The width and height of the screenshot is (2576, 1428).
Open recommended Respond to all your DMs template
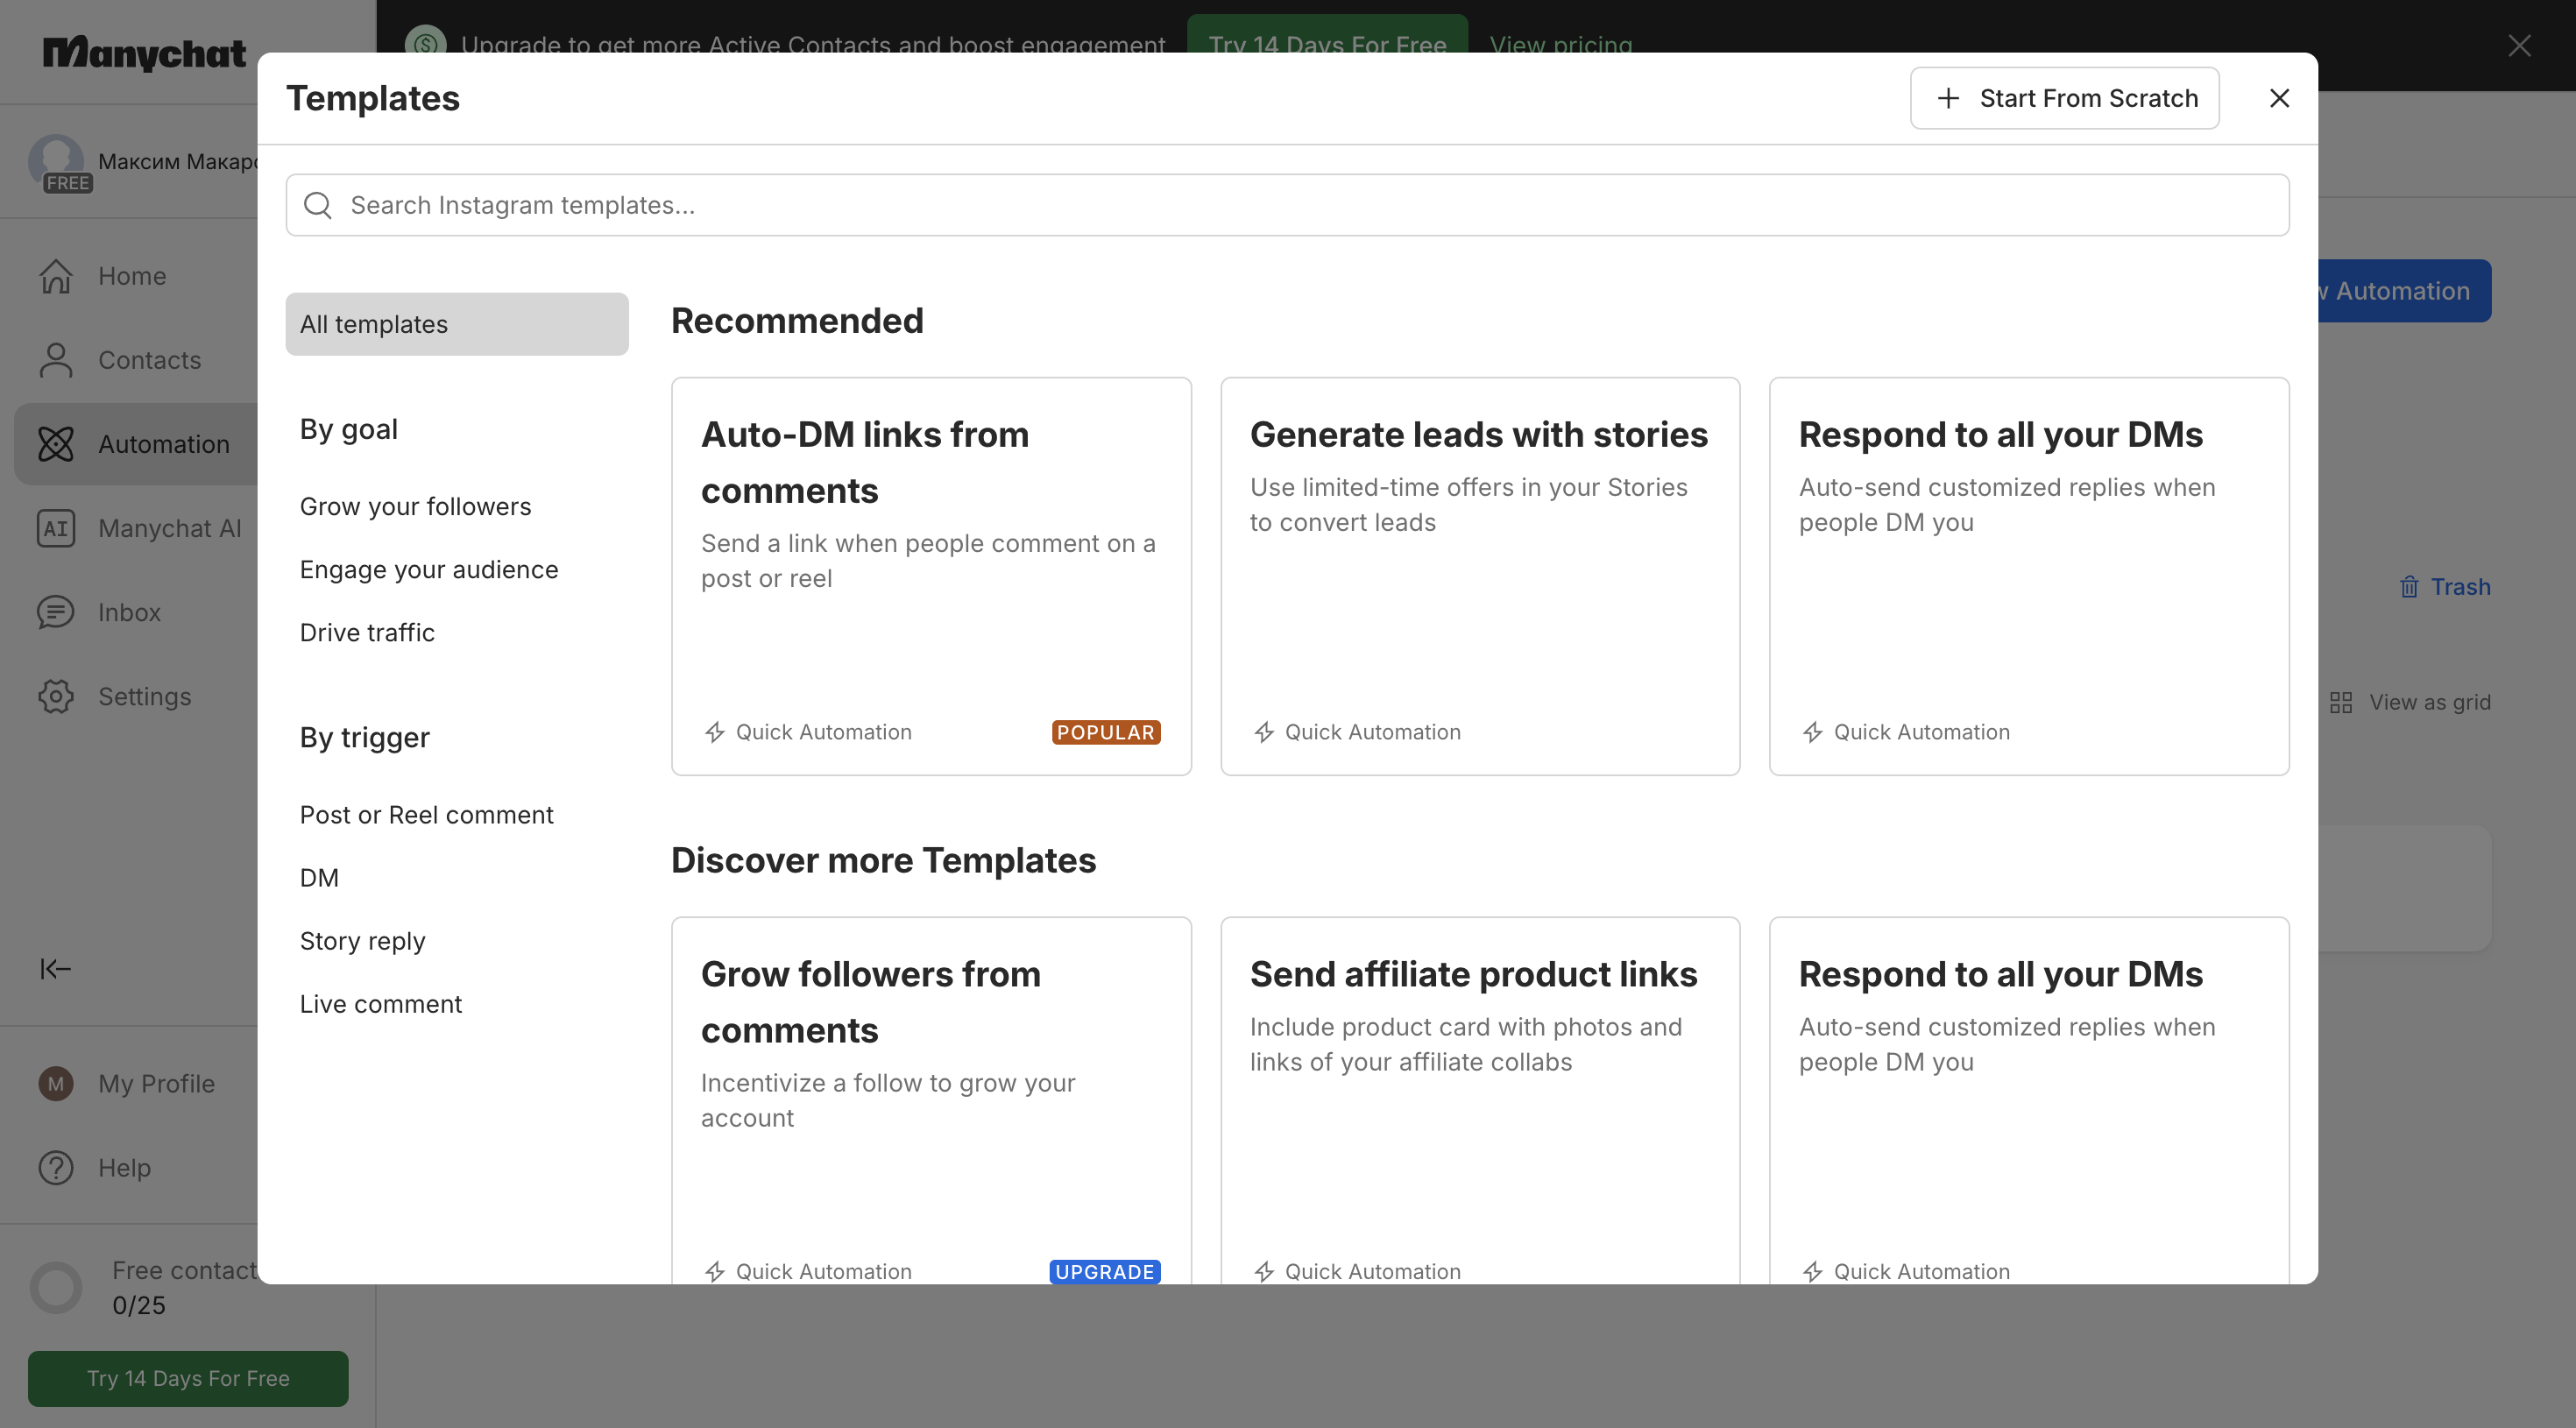[x=2029, y=576]
